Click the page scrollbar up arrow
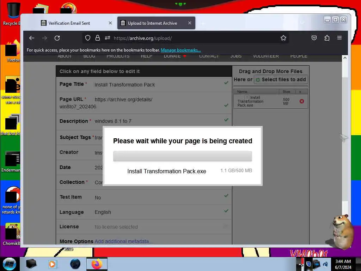The image size is (361, 271). pos(345,58)
